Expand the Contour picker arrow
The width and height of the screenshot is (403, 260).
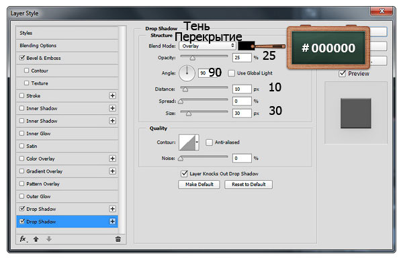click(197, 142)
